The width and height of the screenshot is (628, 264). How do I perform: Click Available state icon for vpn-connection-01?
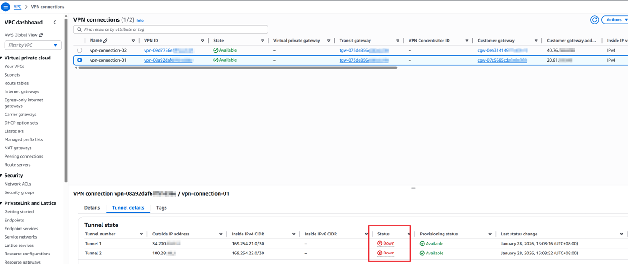[216, 60]
